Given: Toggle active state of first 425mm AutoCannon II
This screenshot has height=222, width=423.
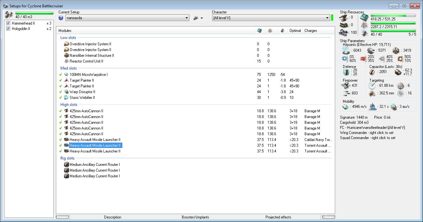Looking at the screenshot, I should (61, 111).
